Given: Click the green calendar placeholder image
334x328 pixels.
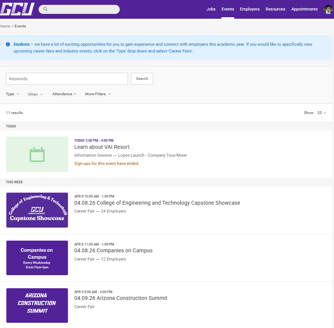Looking at the screenshot, I should [x=37, y=154].
